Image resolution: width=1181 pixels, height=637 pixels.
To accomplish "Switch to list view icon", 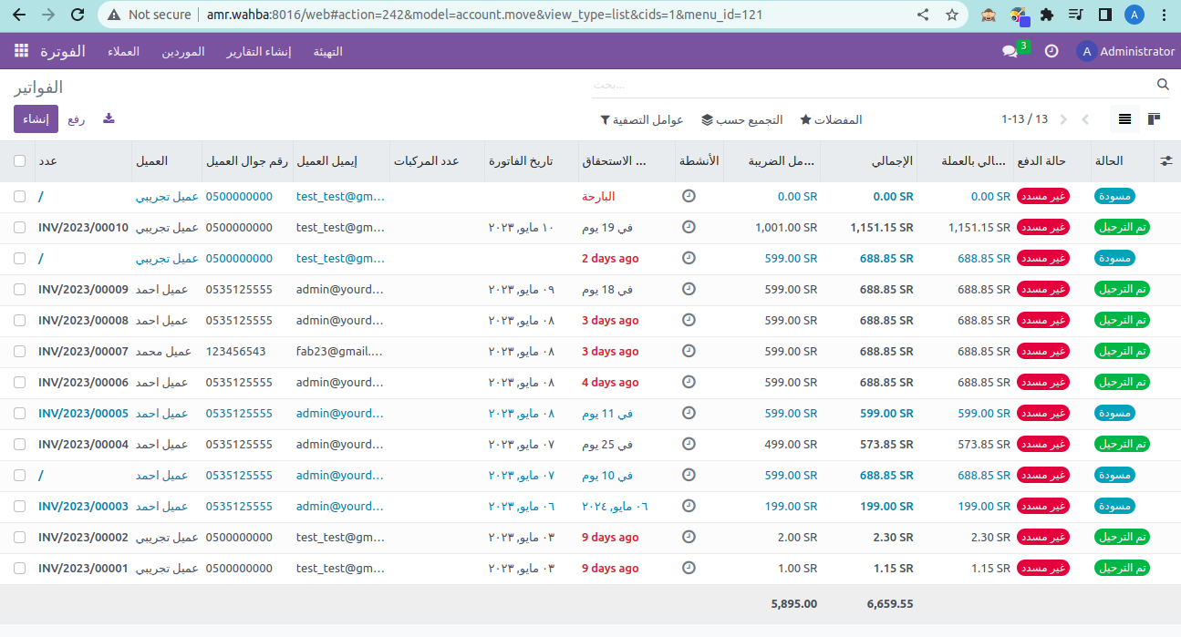I will pos(1125,119).
